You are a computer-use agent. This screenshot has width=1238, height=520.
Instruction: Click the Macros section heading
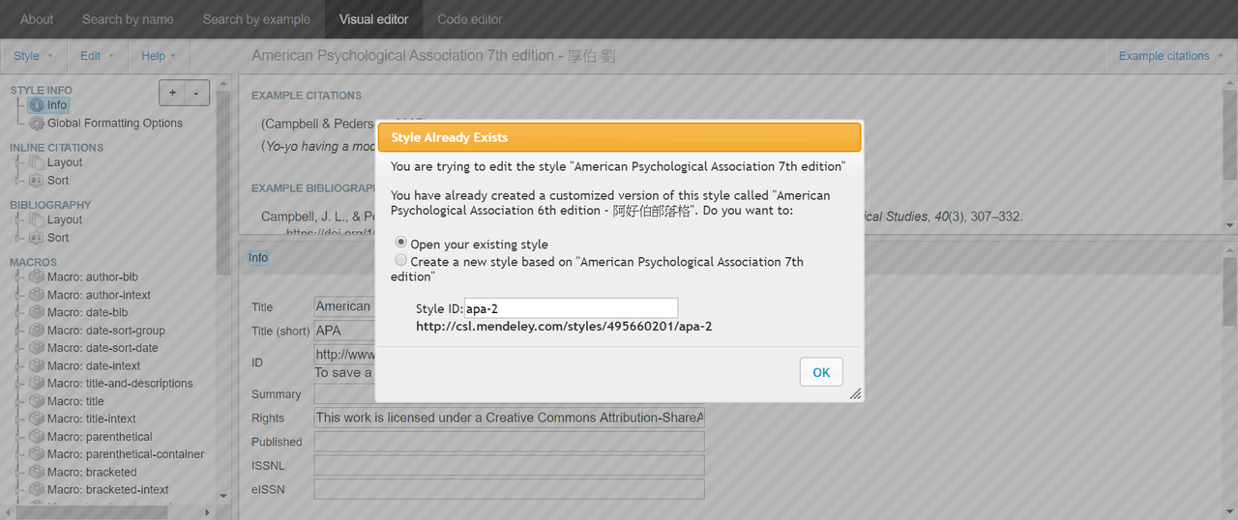pyautogui.click(x=33, y=262)
